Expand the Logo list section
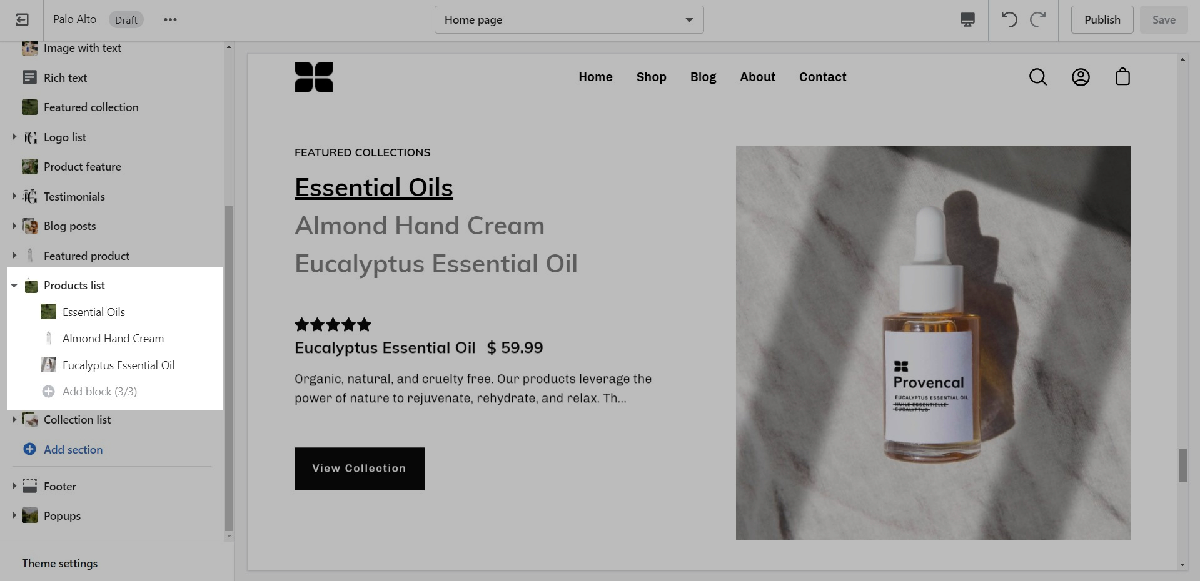 (x=14, y=137)
